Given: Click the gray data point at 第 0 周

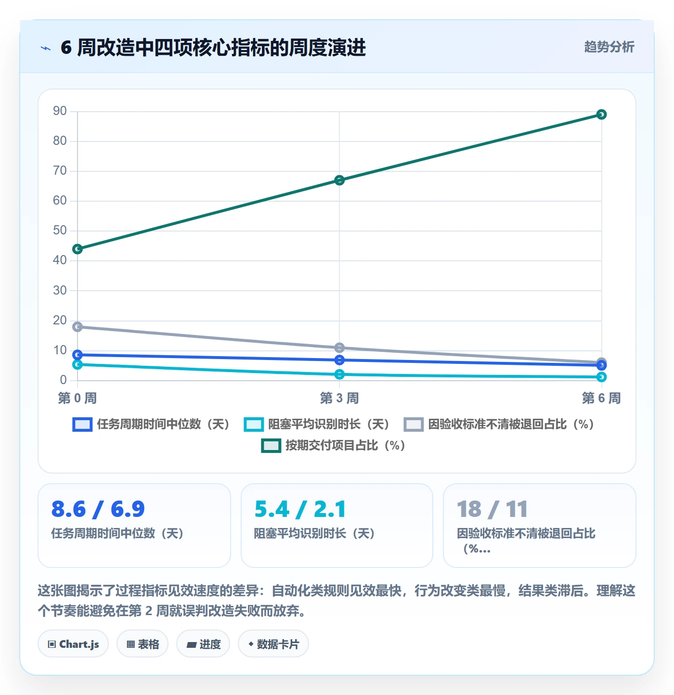Looking at the screenshot, I should point(78,327).
